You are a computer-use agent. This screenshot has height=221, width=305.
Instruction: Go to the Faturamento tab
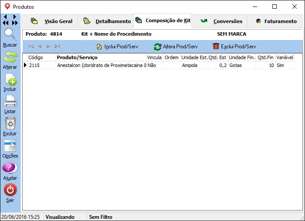coord(276,21)
